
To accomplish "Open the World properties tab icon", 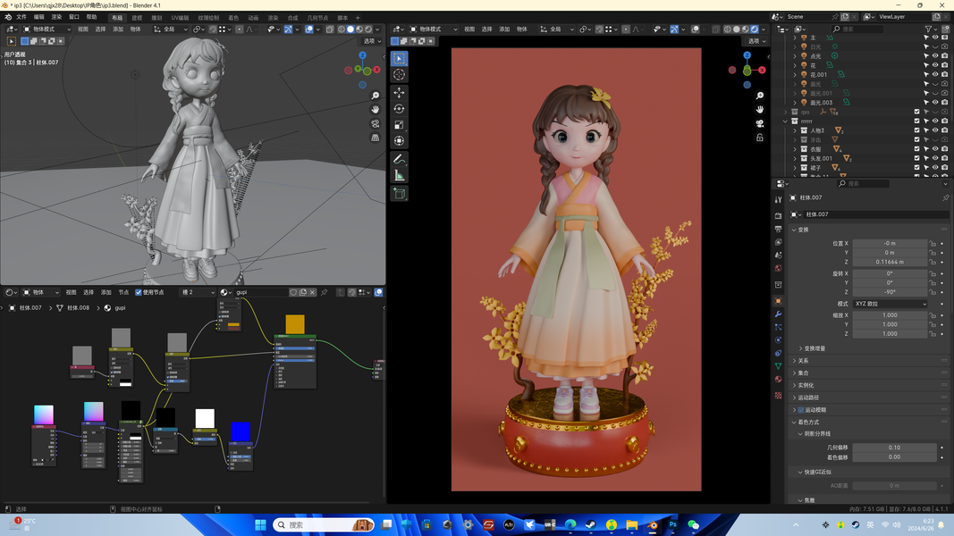I will [x=778, y=268].
